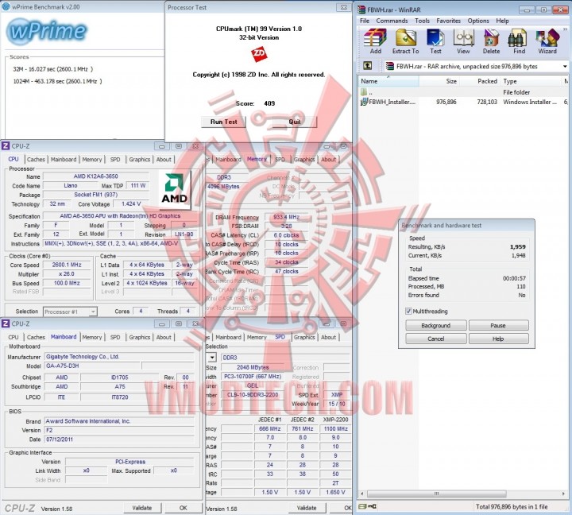Click the upper CPU-Z window title icon

click(6, 146)
